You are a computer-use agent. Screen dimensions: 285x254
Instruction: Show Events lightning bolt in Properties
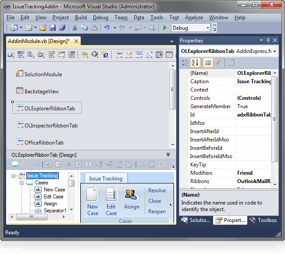(x=218, y=63)
